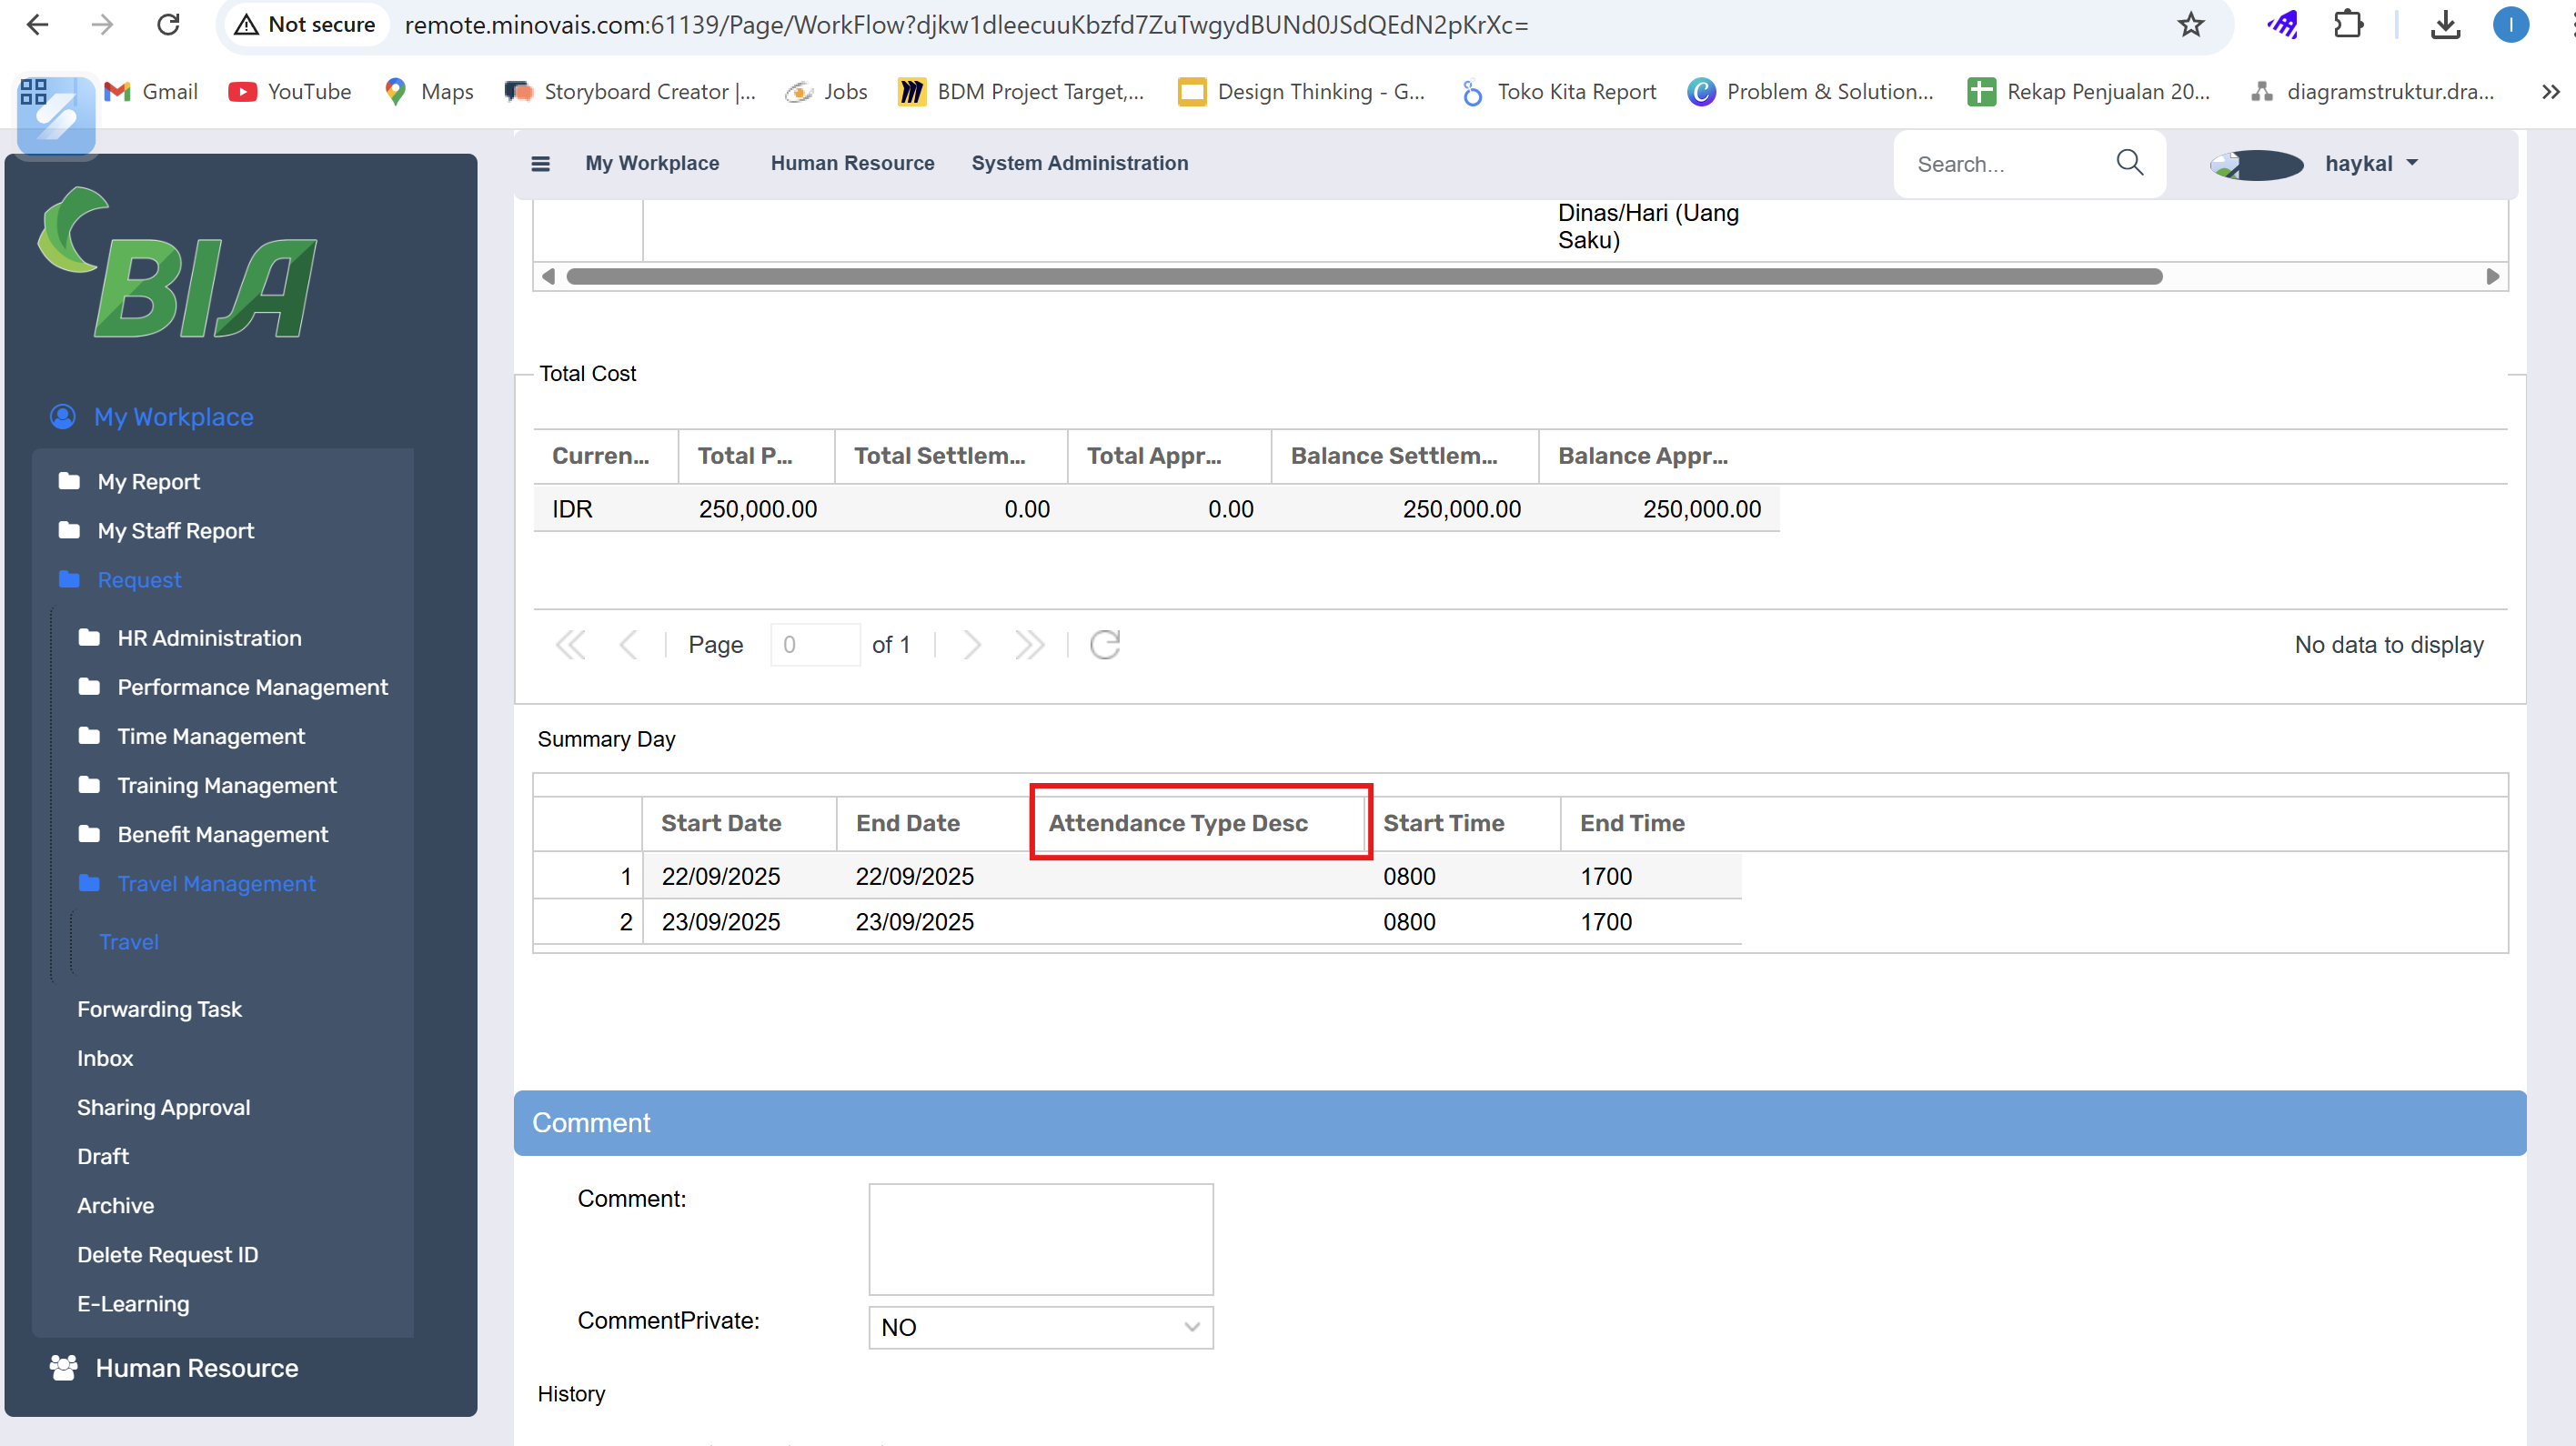Open the Human Resource top menu

[852, 163]
